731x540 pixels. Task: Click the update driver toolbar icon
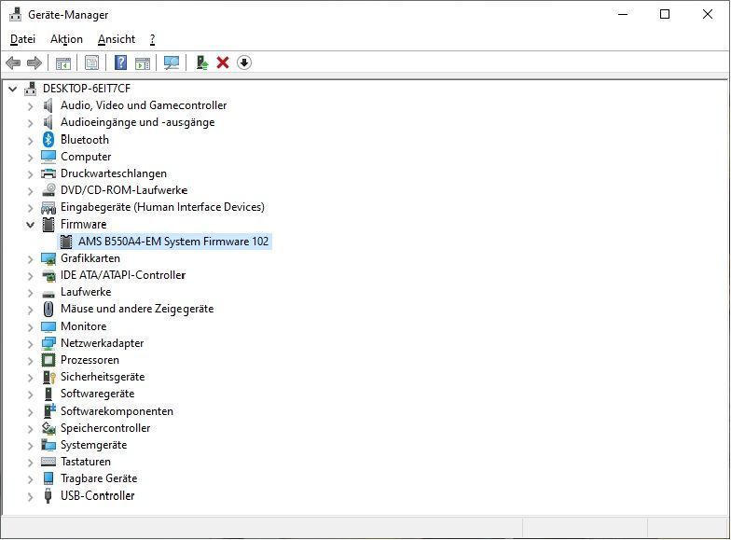(201, 62)
